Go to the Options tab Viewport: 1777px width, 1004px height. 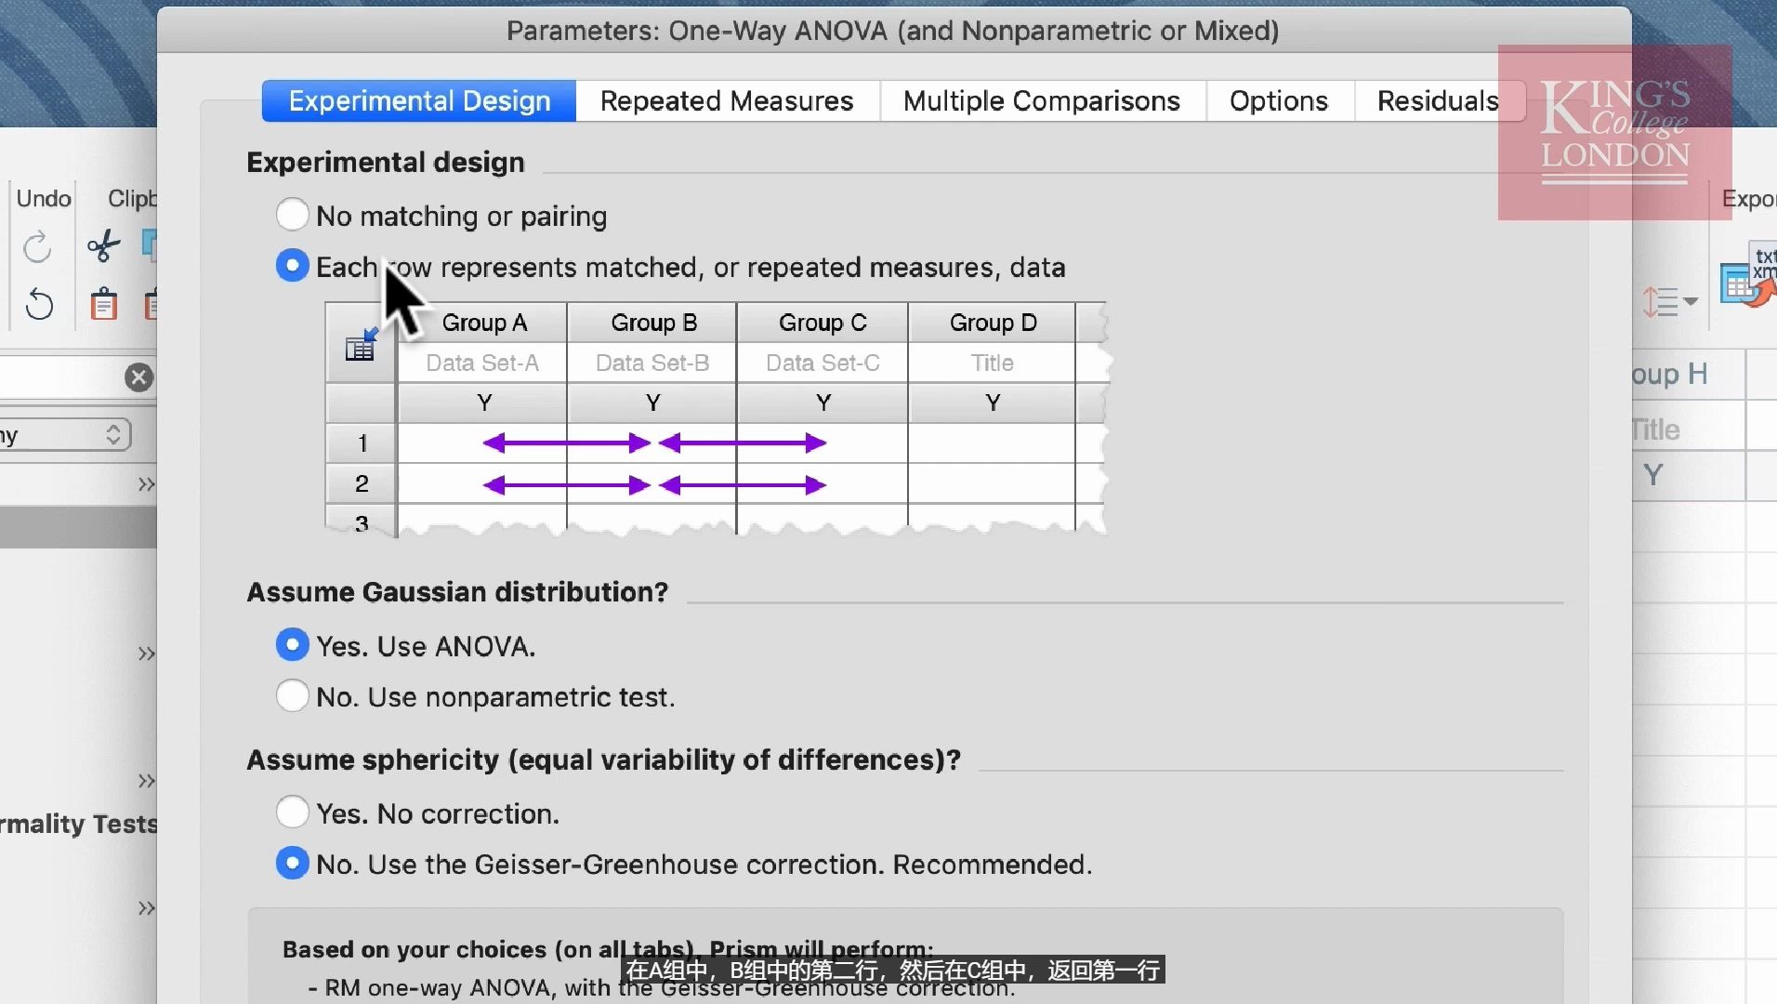[x=1279, y=100]
